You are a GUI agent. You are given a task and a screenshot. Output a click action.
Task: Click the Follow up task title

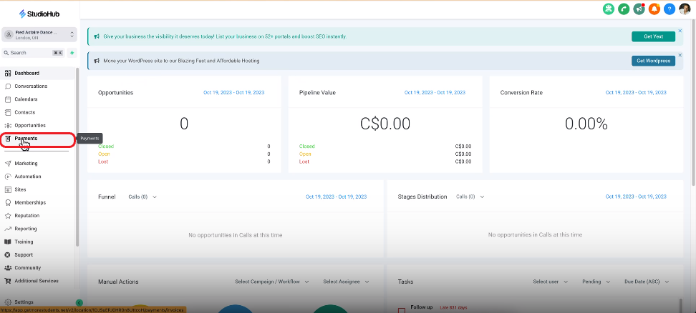[x=421, y=307]
